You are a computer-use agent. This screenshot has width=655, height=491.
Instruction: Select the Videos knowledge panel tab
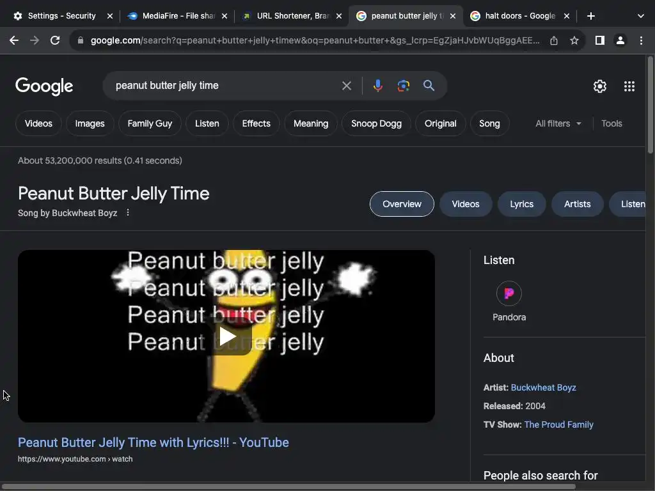click(466, 204)
